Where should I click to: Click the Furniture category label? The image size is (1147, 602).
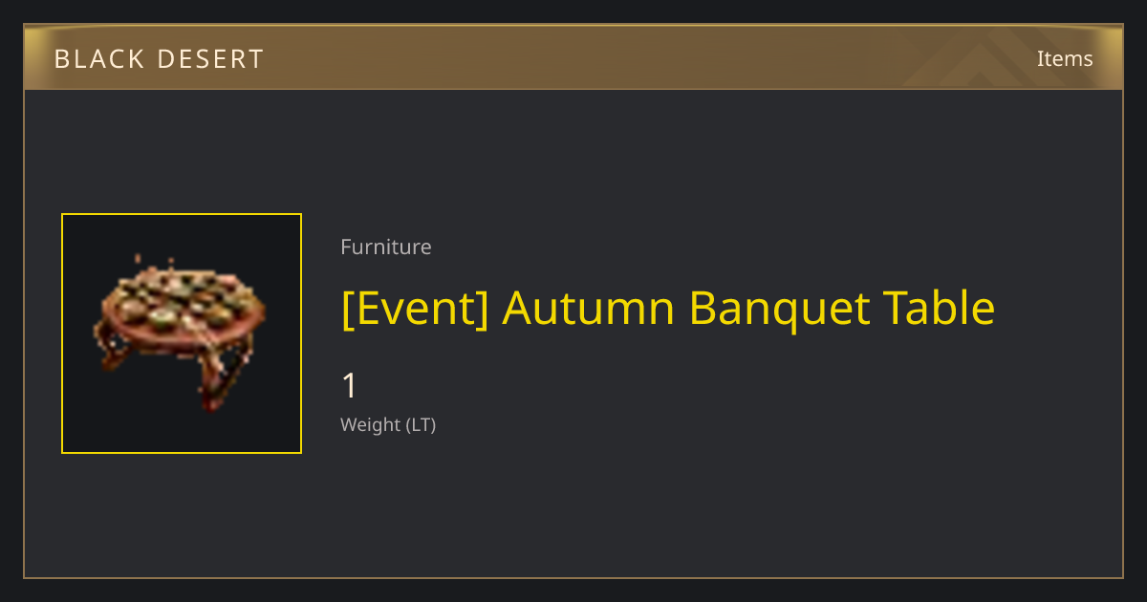386,247
